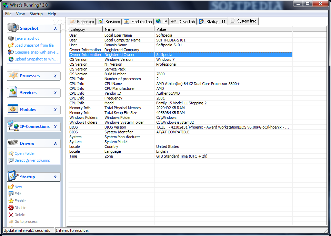
Task: Click the IP tab globe icon
Action: [x=159, y=21]
